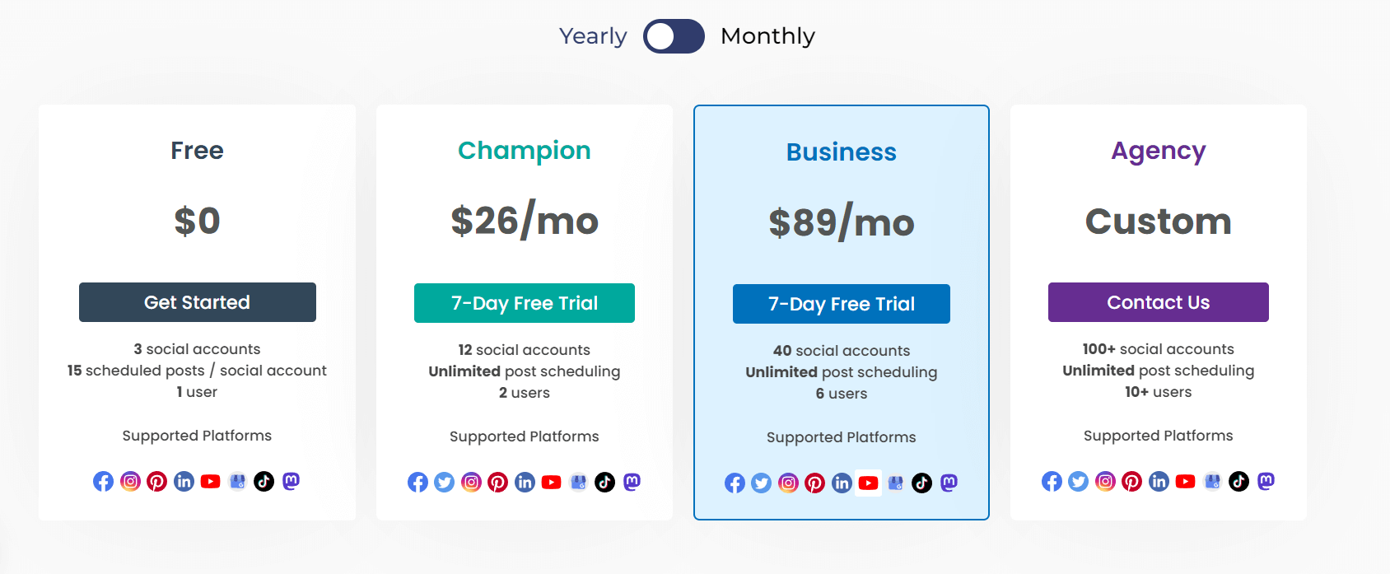Click the Pinterest icon under the Champion plan
Screen dimensions: 1390x574
[497, 482]
